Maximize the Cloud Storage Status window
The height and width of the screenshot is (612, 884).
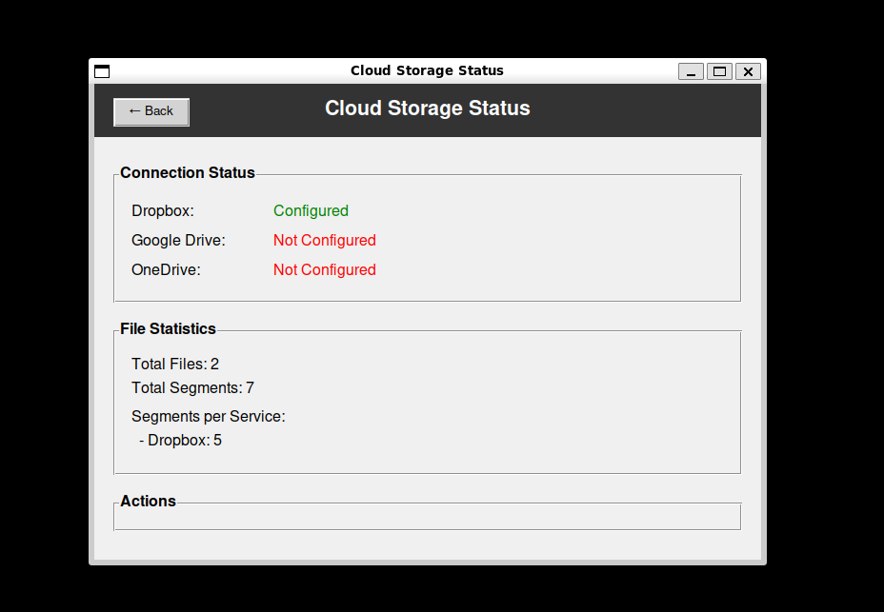point(719,71)
